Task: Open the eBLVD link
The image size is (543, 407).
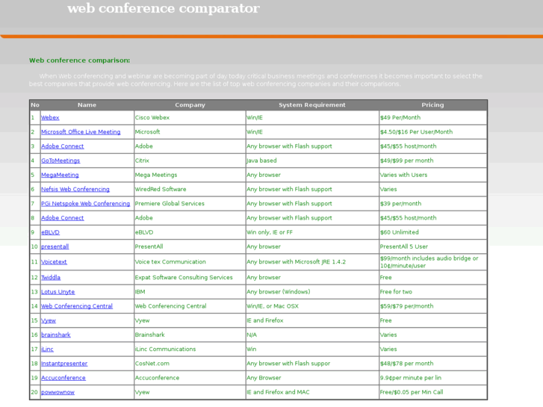Action: [50, 232]
